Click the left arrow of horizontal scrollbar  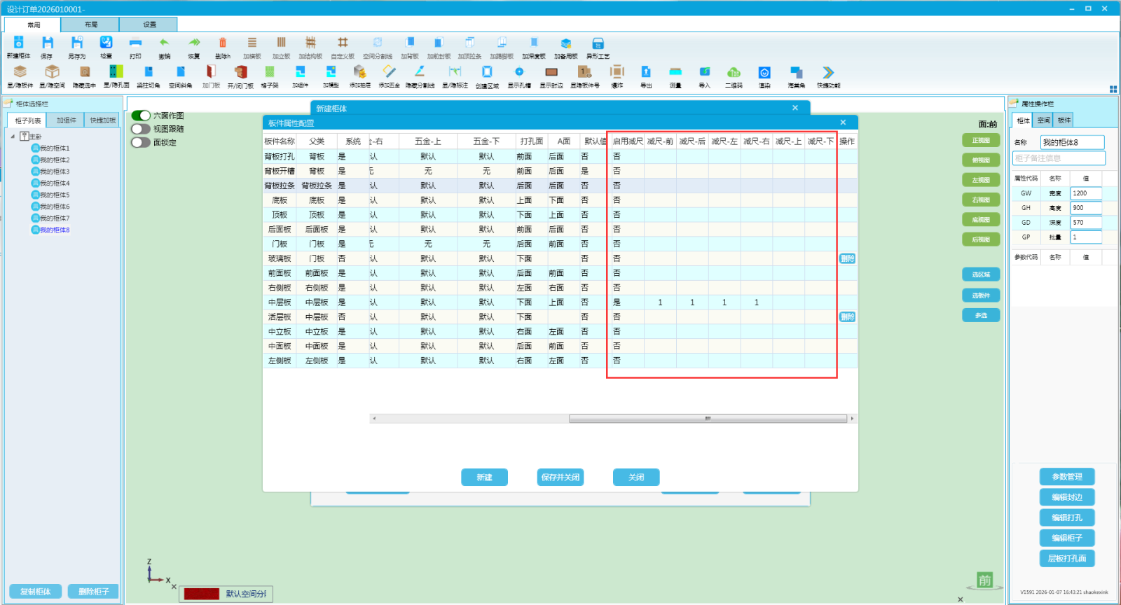click(x=374, y=419)
